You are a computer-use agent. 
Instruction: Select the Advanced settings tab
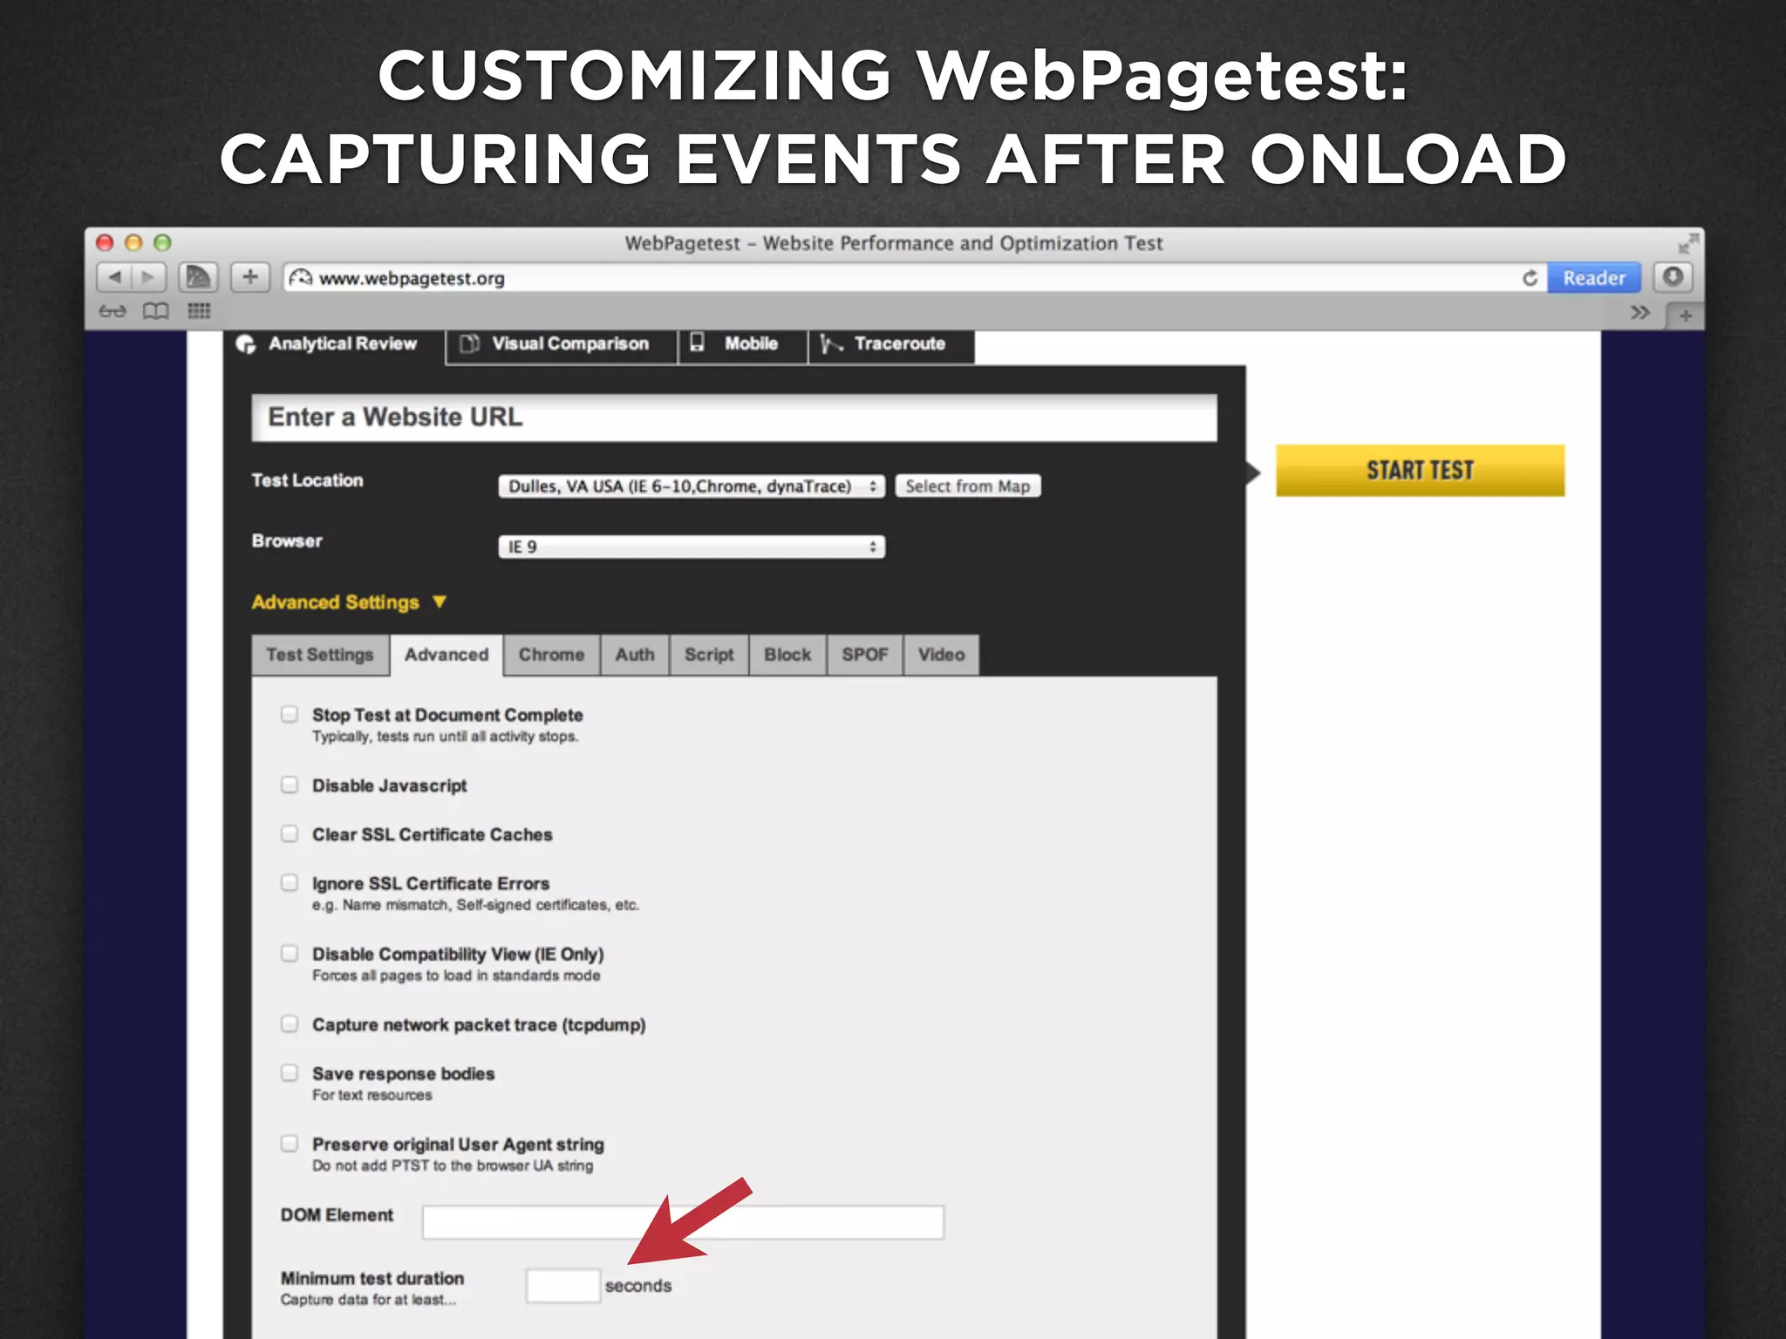(x=446, y=655)
